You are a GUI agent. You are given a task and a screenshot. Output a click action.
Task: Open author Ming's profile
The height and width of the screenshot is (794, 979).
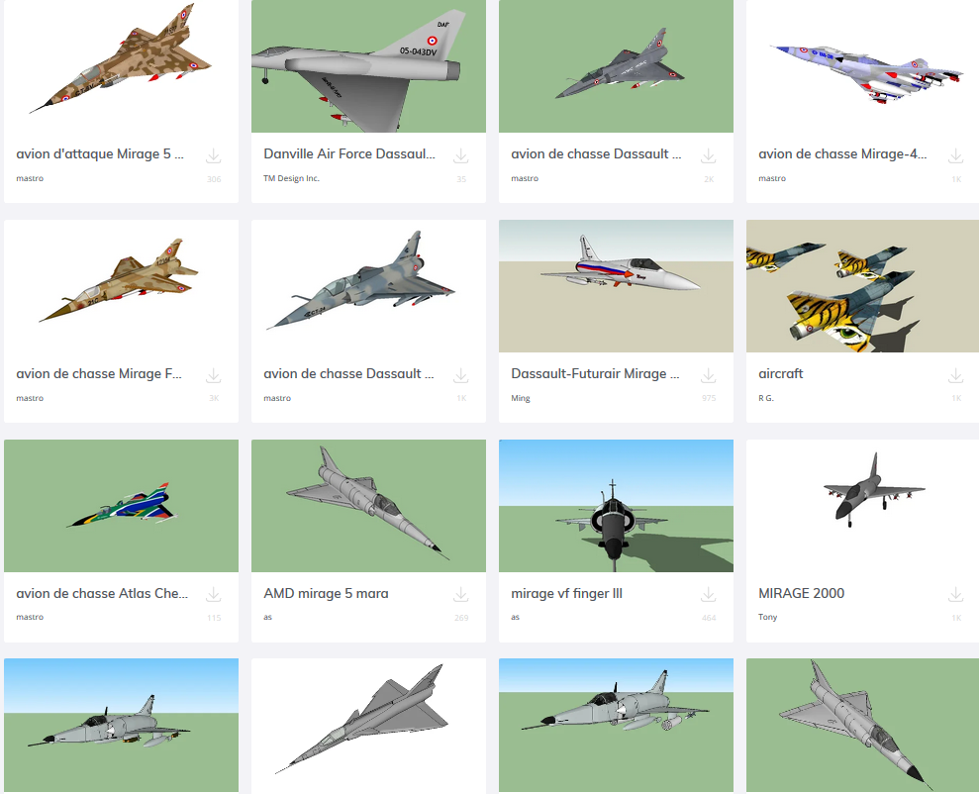tap(520, 398)
